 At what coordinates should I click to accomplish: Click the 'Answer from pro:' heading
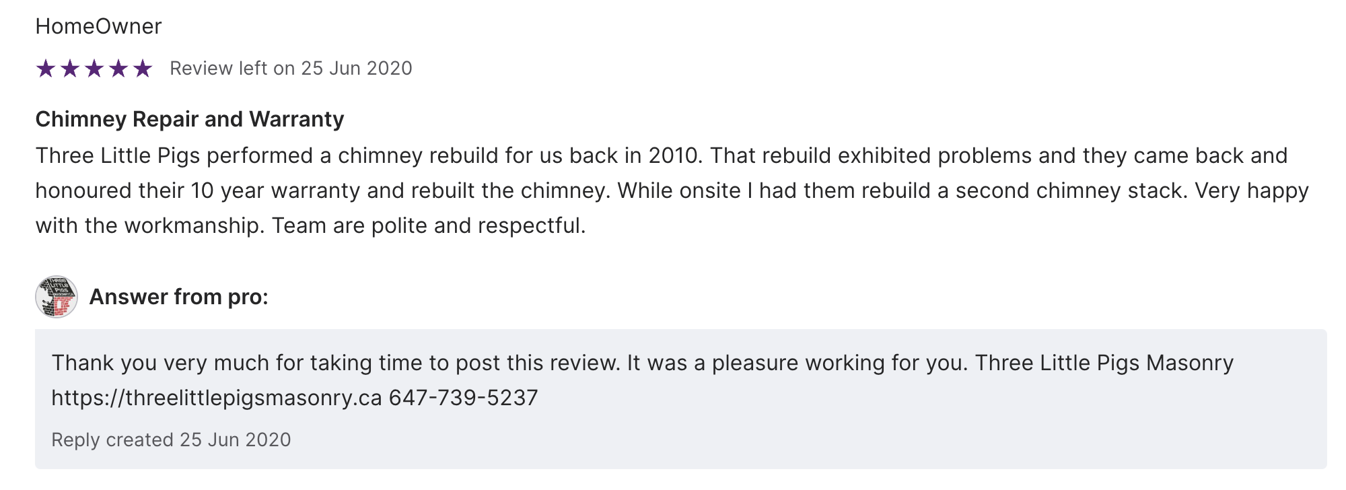[x=178, y=297]
